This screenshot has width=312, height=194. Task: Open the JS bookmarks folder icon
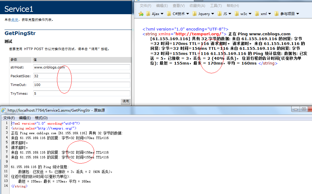pyautogui.click(x=219, y=14)
